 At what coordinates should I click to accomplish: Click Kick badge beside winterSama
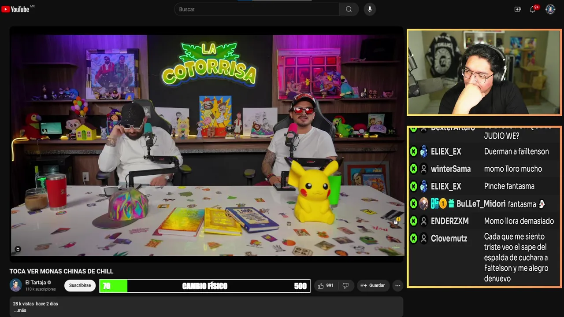point(413,169)
